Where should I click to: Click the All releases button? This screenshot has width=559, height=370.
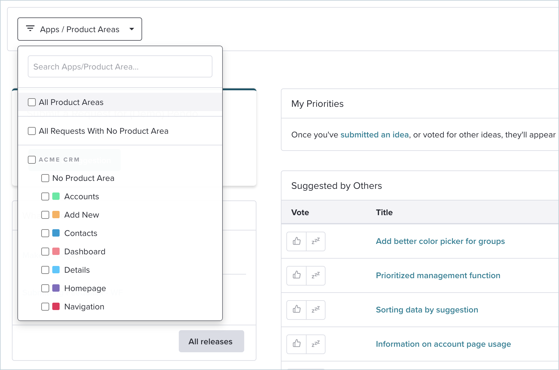(211, 341)
